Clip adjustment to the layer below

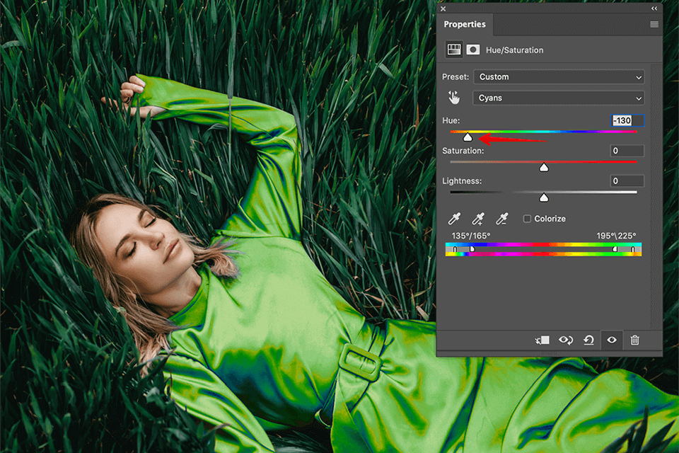click(542, 340)
